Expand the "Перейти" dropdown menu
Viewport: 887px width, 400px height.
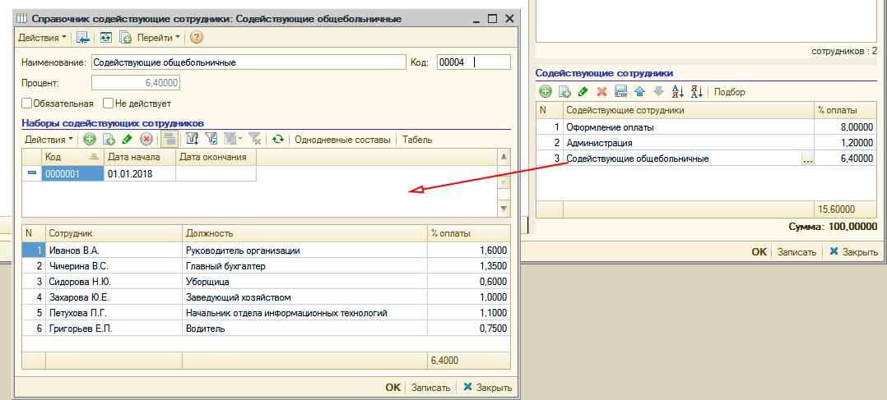[x=159, y=38]
